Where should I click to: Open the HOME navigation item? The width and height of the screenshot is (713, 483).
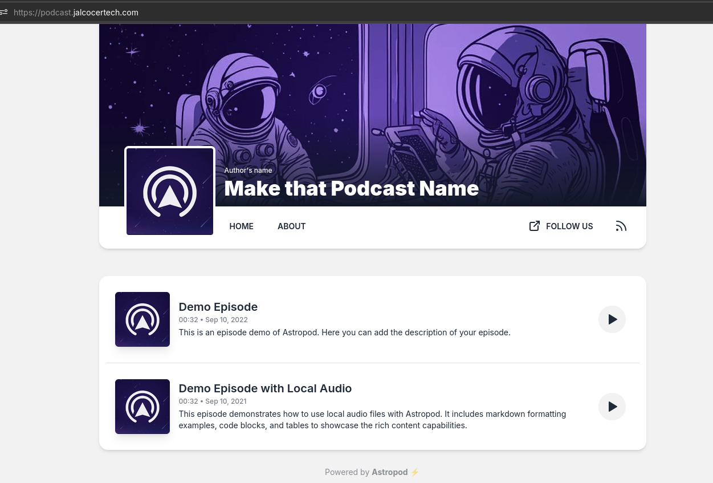pos(241,226)
